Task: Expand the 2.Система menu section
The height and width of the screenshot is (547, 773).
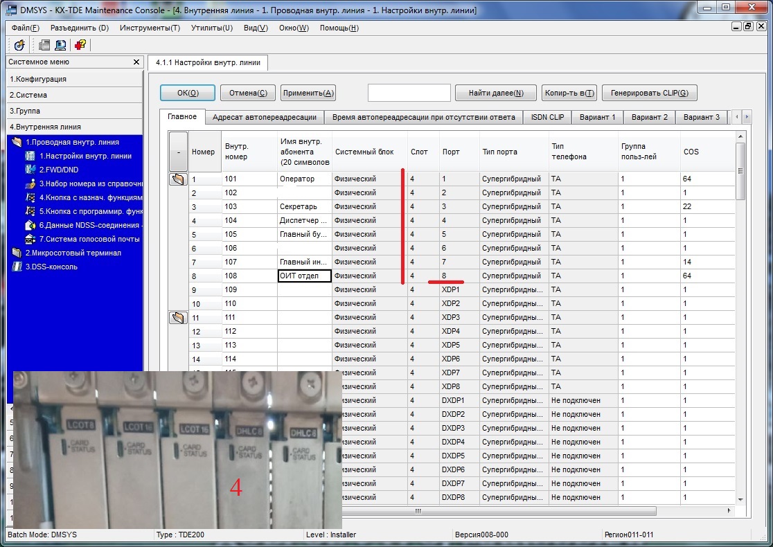Action: (x=74, y=95)
